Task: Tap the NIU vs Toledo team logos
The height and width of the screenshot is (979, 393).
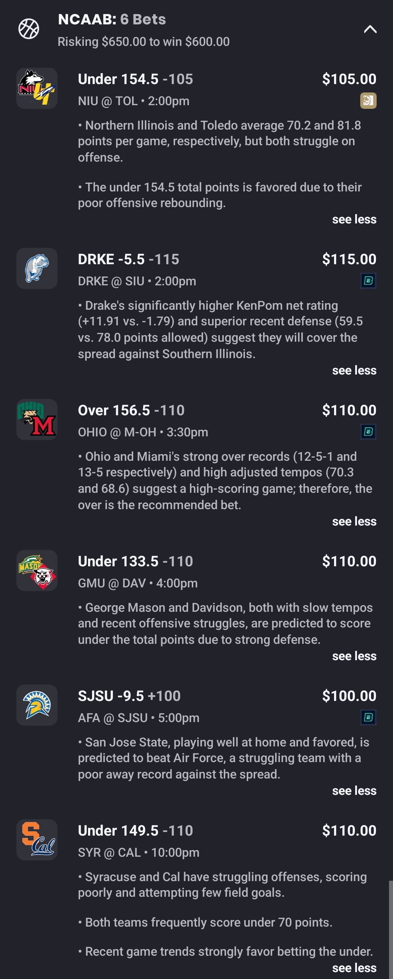Action: point(37,88)
